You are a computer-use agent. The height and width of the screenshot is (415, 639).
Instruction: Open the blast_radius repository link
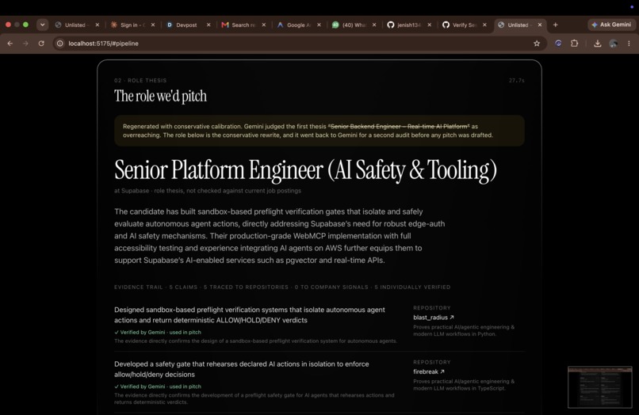[x=433, y=318]
